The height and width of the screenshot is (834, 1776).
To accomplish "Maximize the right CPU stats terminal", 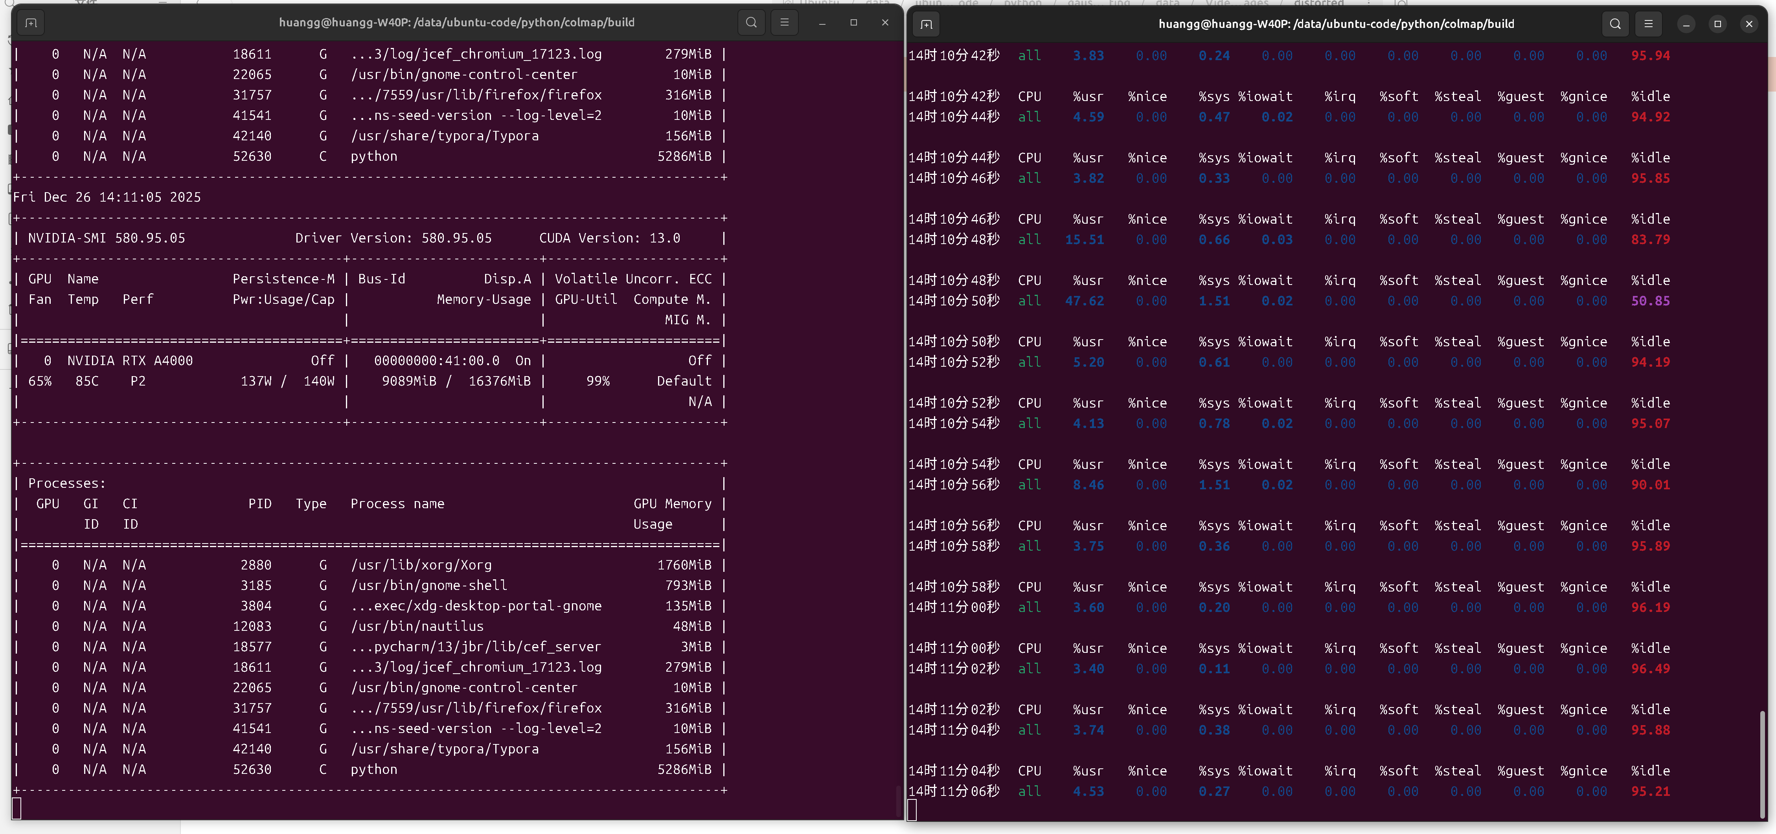I will tap(1717, 24).
